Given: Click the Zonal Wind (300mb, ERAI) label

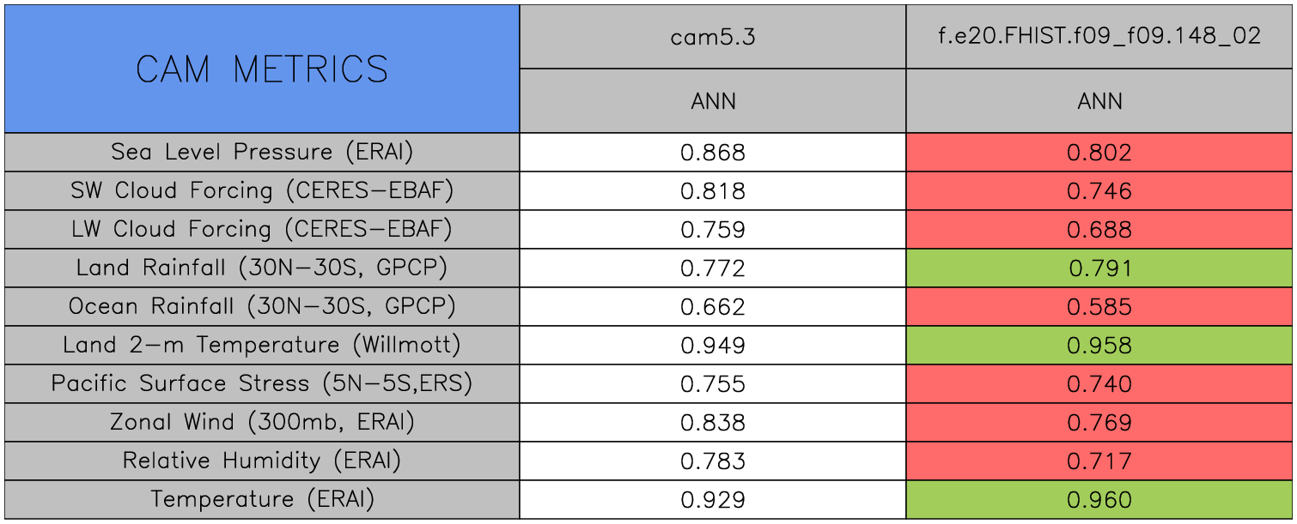Looking at the screenshot, I should (x=262, y=423).
